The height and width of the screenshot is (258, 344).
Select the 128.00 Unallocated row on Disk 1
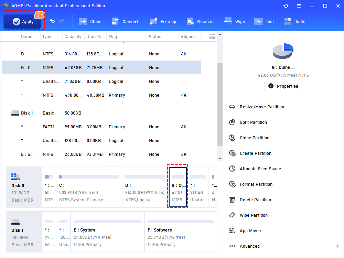[101, 141]
